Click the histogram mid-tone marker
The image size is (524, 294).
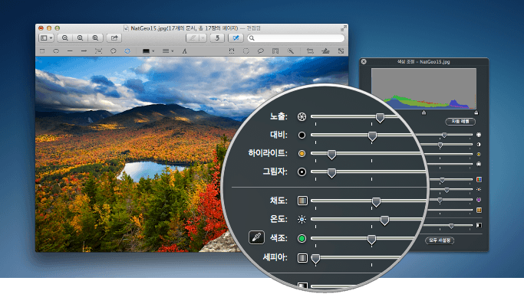(423, 113)
